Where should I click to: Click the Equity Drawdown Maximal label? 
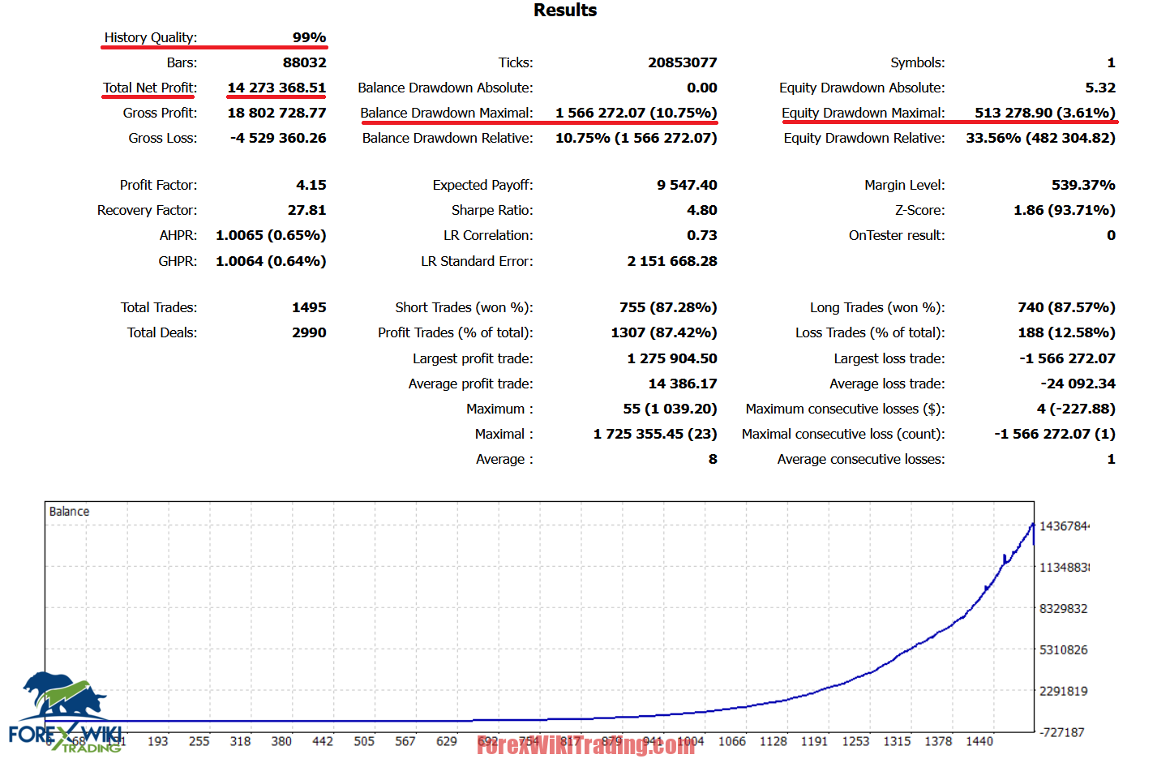click(863, 113)
